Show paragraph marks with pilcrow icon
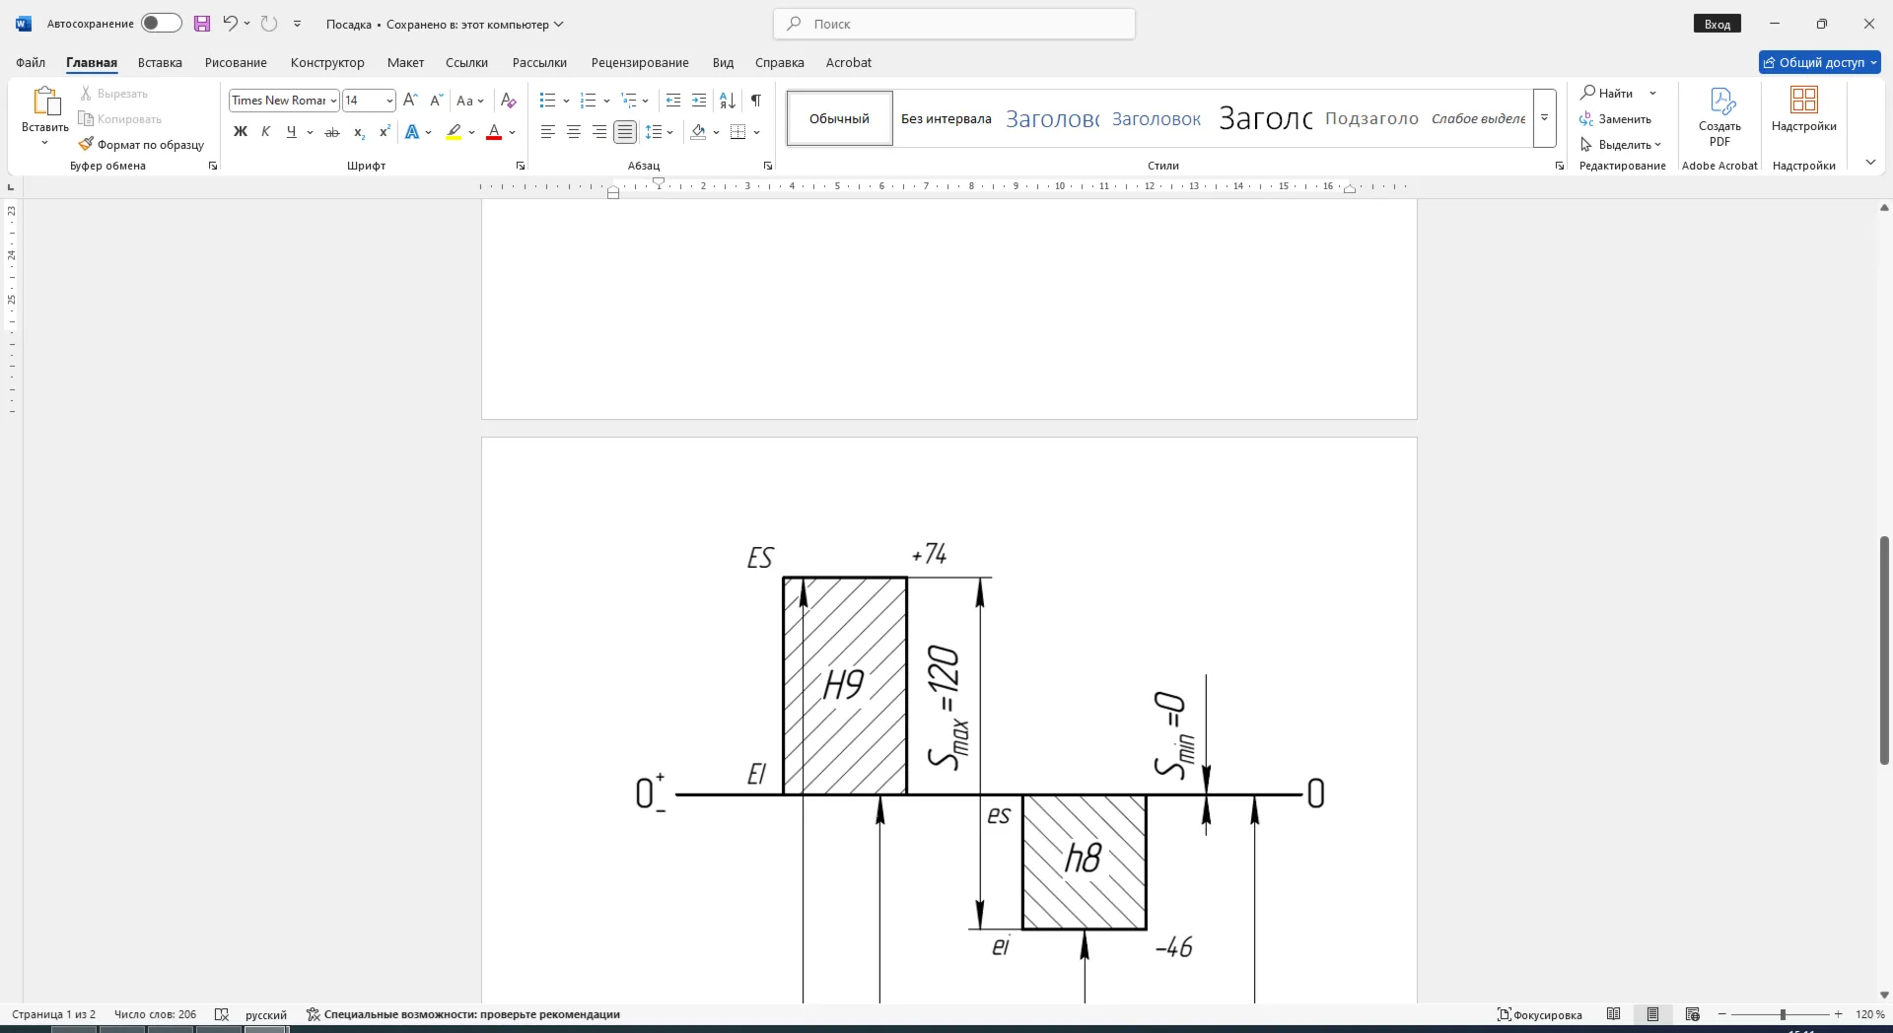Image resolution: width=1893 pixels, height=1033 pixels. [x=756, y=101]
